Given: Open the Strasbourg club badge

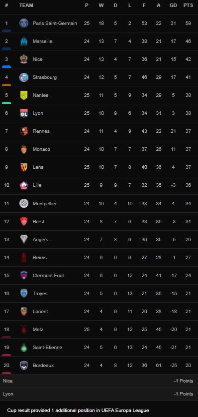Looking at the screenshot, I should click(x=24, y=77).
